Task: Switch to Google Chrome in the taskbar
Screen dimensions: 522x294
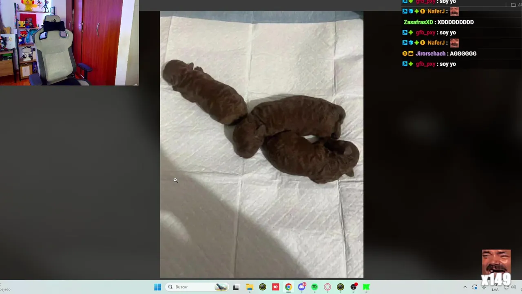Action: 288,287
